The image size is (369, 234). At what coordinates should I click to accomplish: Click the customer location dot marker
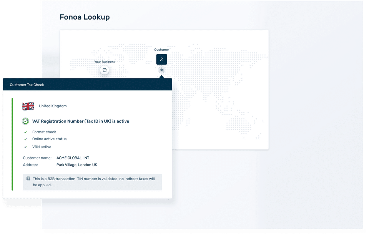[x=161, y=70]
